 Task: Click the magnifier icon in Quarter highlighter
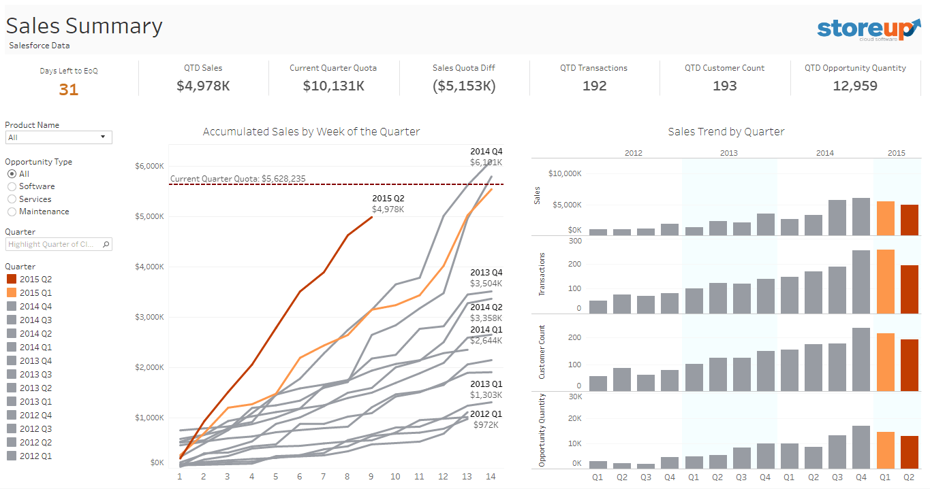[106, 244]
